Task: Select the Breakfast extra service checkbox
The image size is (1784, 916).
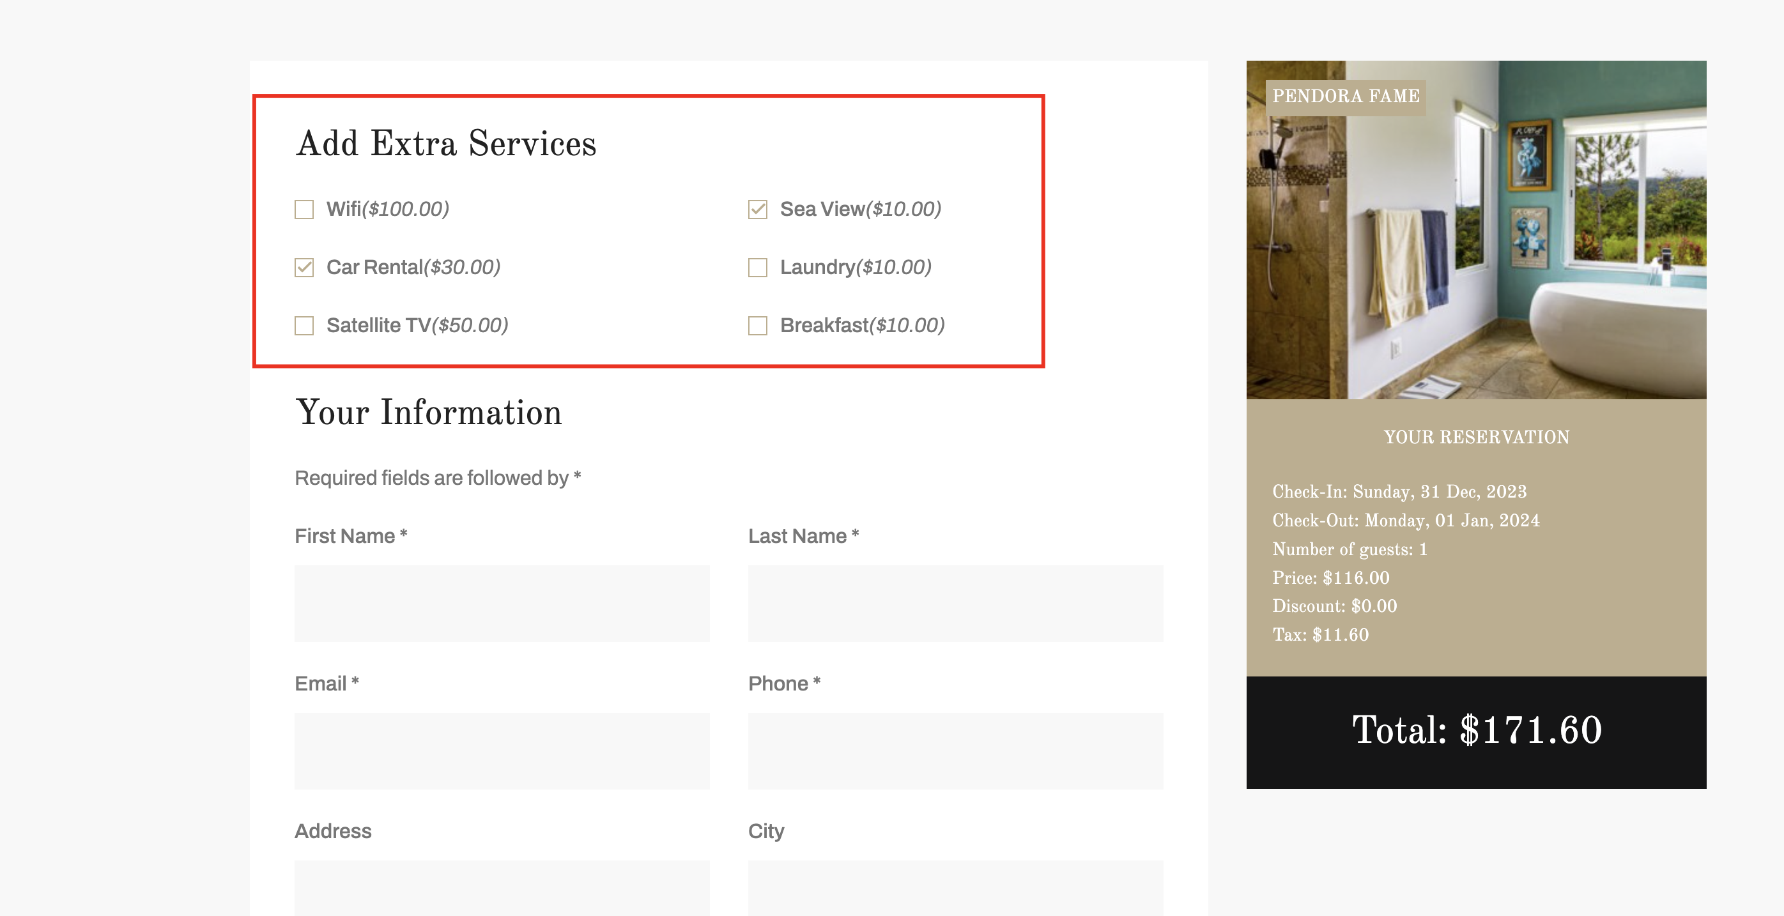Action: click(x=758, y=325)
